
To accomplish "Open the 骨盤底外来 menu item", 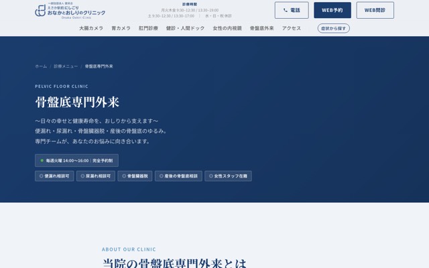I will pos(262,28).
